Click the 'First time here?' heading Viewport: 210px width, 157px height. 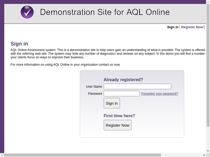point(119,116)
